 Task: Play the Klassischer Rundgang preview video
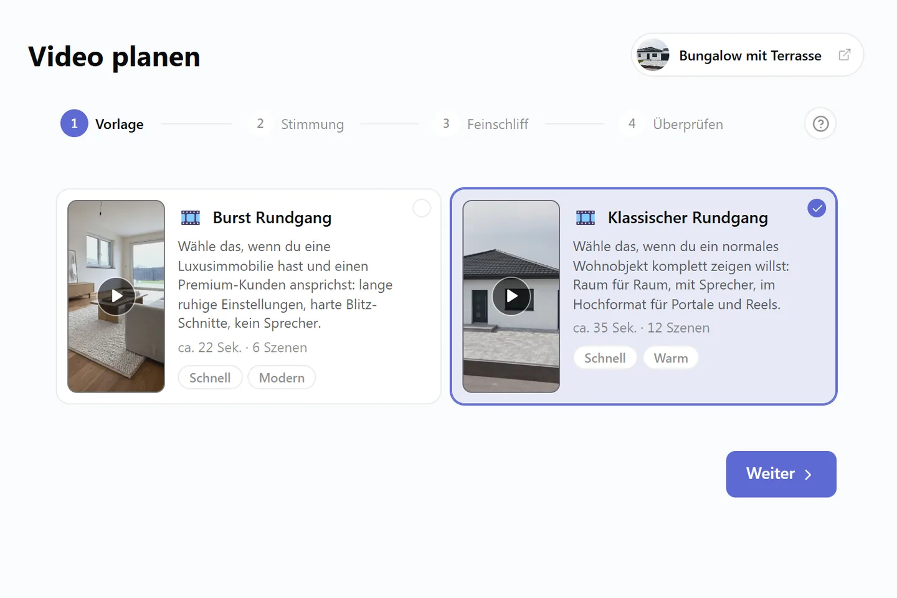pos(511,296)
